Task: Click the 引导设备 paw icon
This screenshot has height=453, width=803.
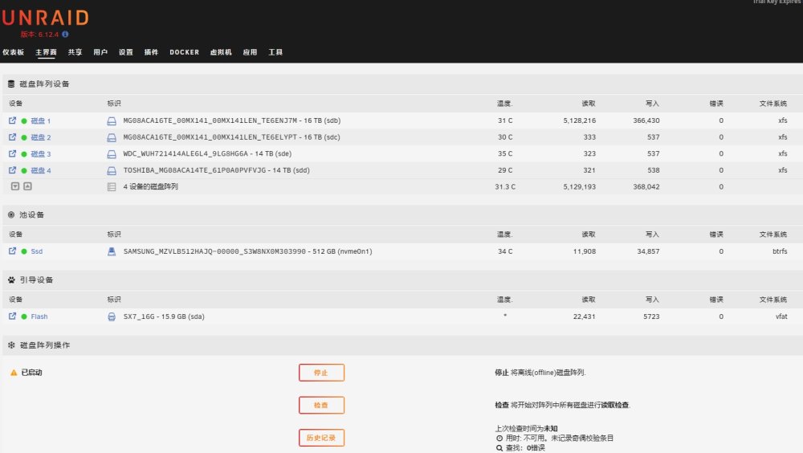Action: [x=11, y=280]
